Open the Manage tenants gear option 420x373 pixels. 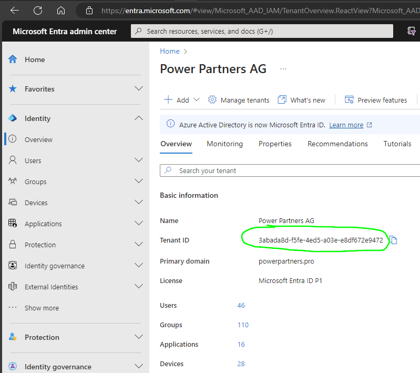click(x=239, y=100)
